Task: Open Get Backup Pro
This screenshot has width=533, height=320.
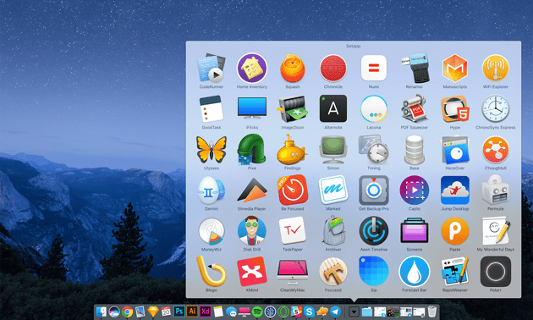Action: pos(374,190)
